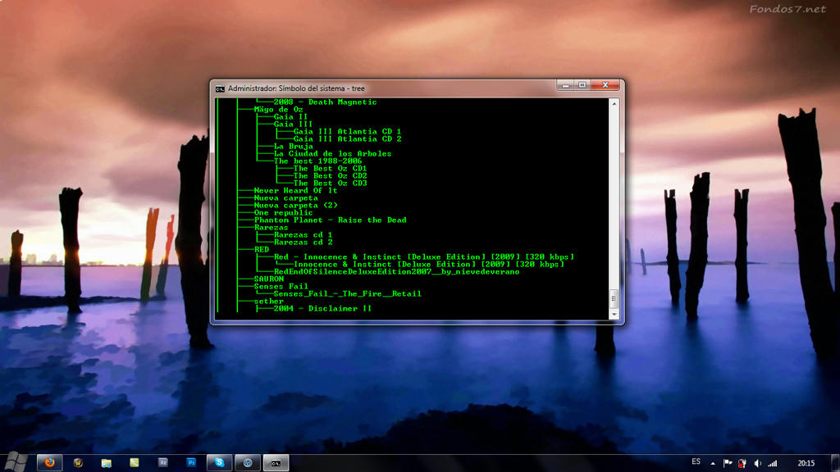Screen dimensions: 840x472
Task: Click the 'La Ciudad de los Arboles' line
Action: (x=333, y=154)
